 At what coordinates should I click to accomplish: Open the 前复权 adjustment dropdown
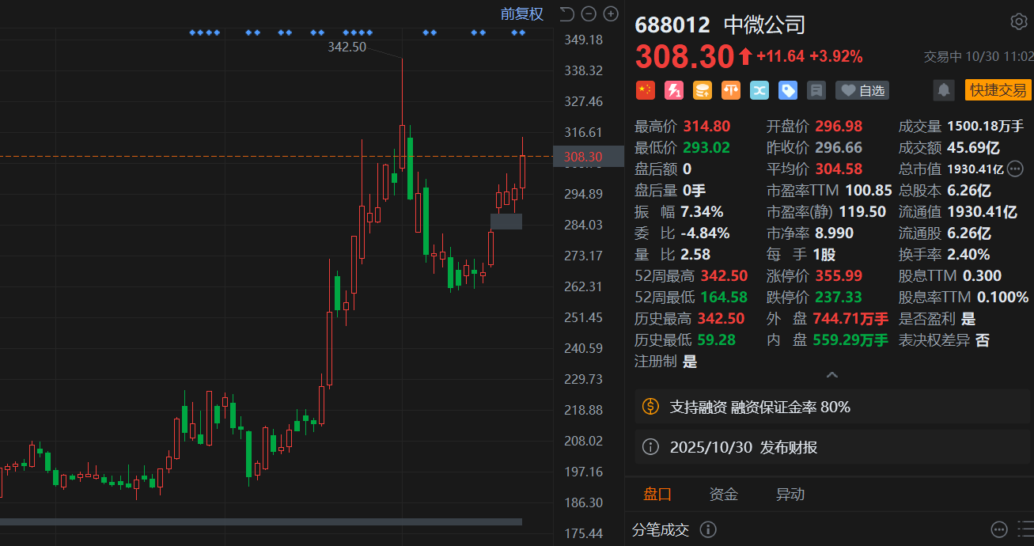coord(521,13)
